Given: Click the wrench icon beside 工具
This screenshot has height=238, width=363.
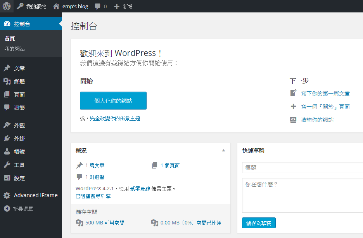Looking at the screenshot, I should (7, 165).
